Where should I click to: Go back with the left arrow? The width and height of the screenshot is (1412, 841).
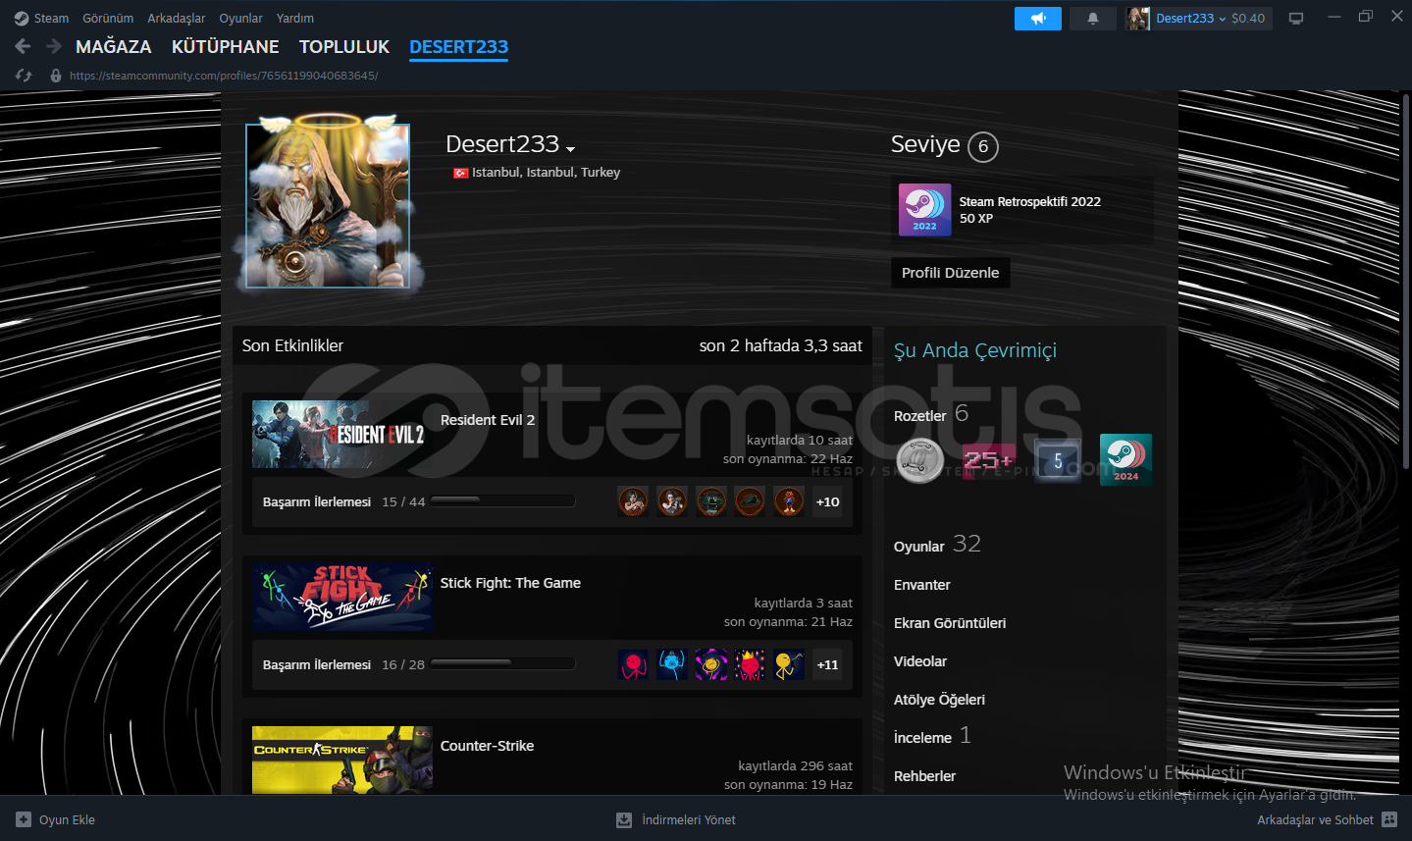24,46
